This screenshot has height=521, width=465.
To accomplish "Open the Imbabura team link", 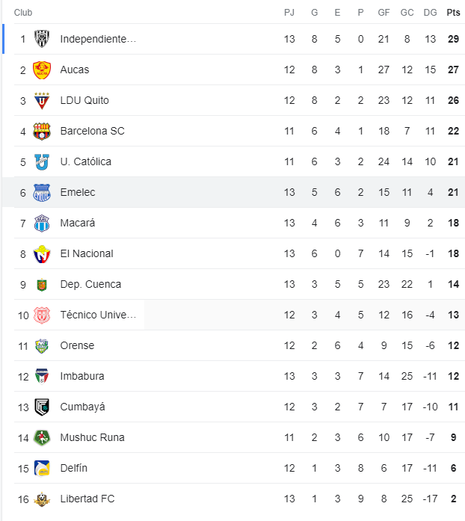I will (82, 376).
